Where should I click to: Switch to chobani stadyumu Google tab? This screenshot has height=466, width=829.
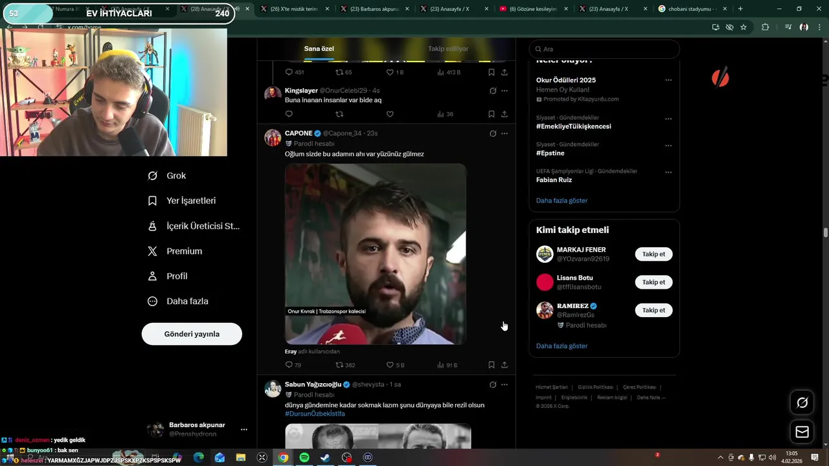point(693,9)
